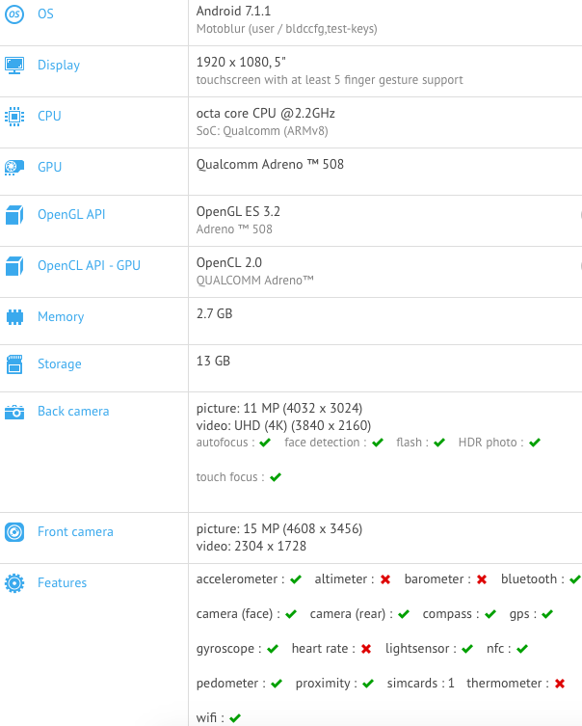Click the Storage card icon
The image size is (582, 726).
pos(14,364)
